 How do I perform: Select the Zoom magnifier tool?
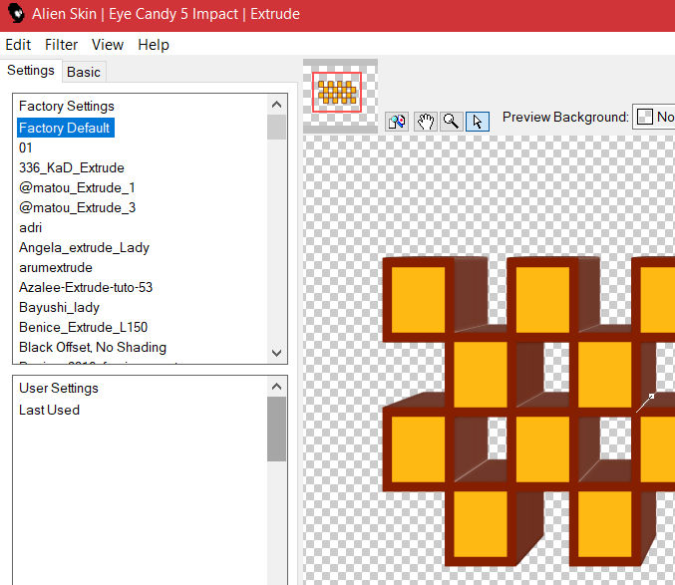pyautogui.click(x=451, y=121)
